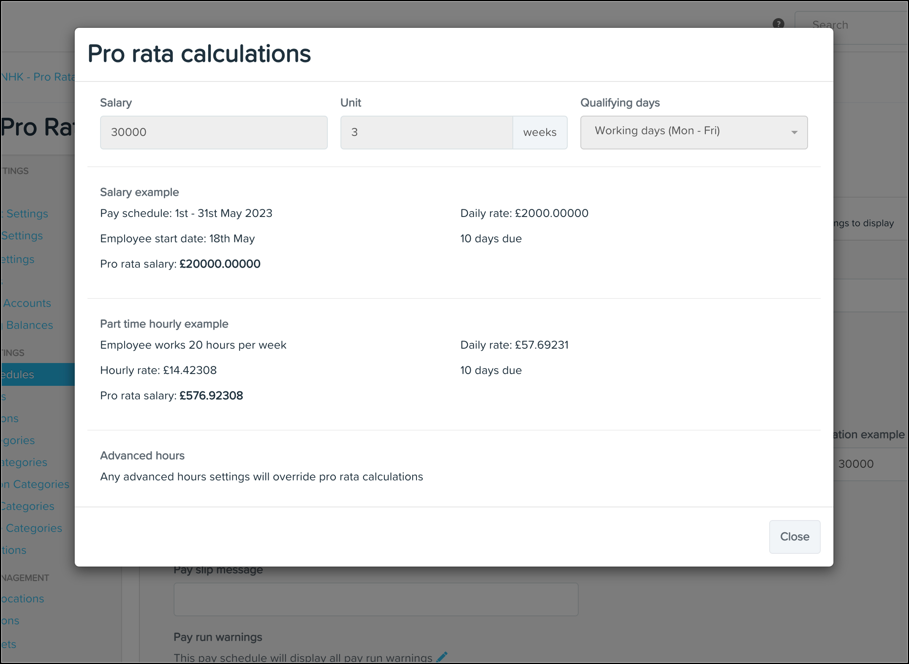
Task: Click the Close button
Action: tap(795, 537)
